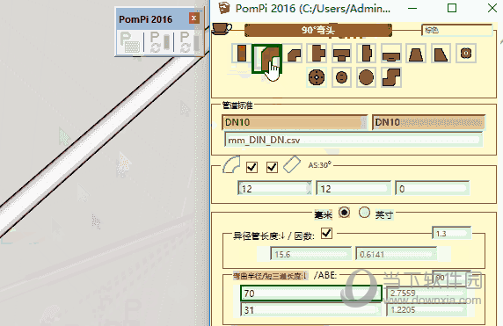This screenshot has width=503, height=326.
Task: Click the field showing 15.6
Action: [x=310, y=254]
